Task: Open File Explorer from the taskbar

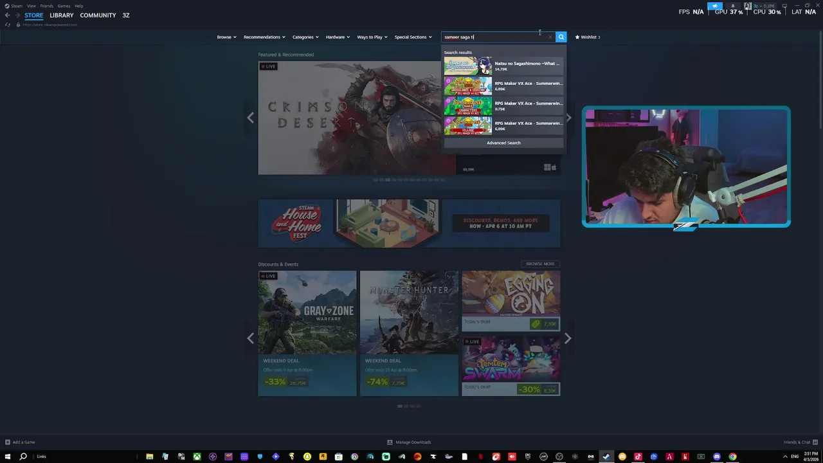Action: pyautogui.click(x=150, y=457)
